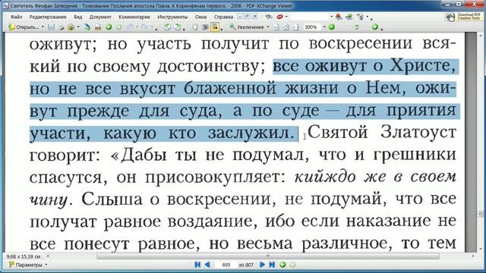This screenshot has height=273, width=486.
Task: Click the actual size page icon
Action: pos(276,27)
